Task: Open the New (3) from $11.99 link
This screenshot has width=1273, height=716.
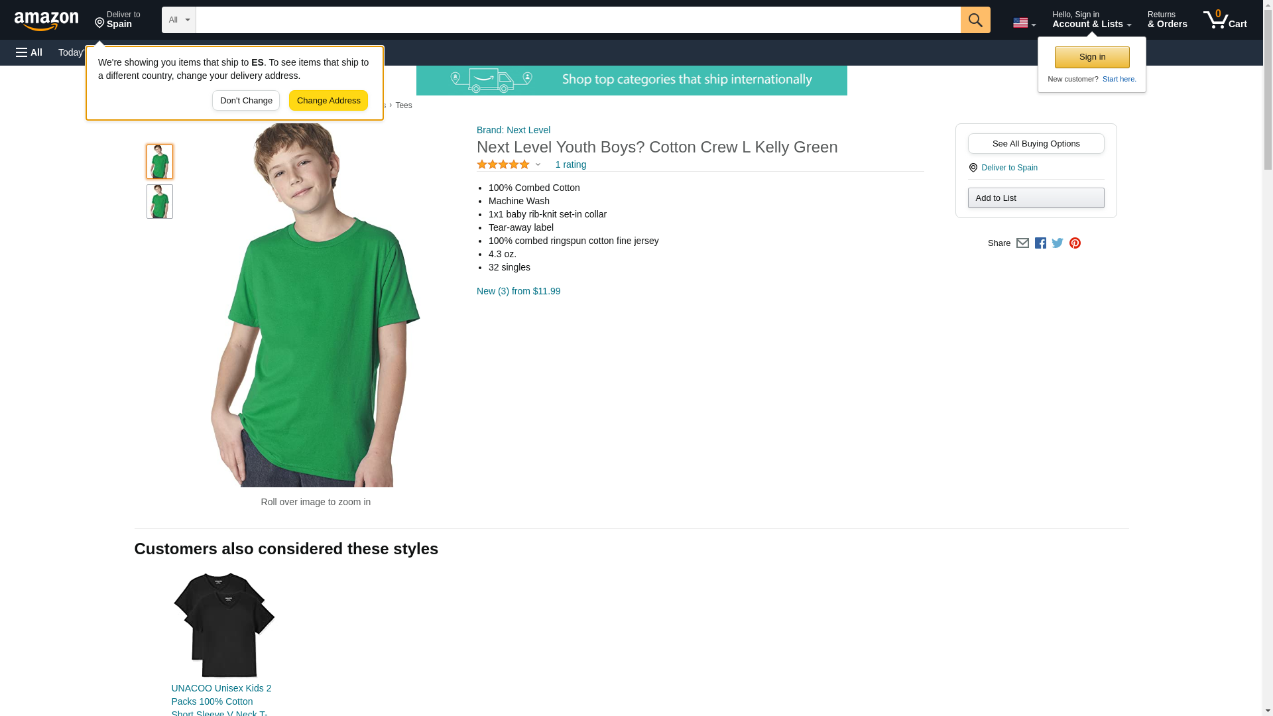Action: click(x=518, y=291)
